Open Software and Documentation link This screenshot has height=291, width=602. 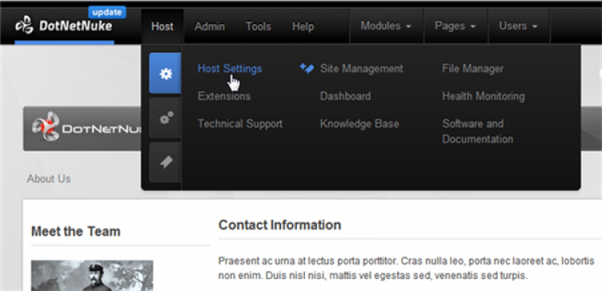[478, 131]
